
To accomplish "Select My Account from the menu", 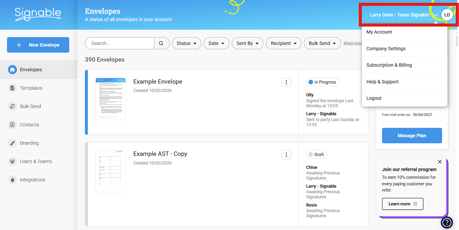I will point(404,32).
